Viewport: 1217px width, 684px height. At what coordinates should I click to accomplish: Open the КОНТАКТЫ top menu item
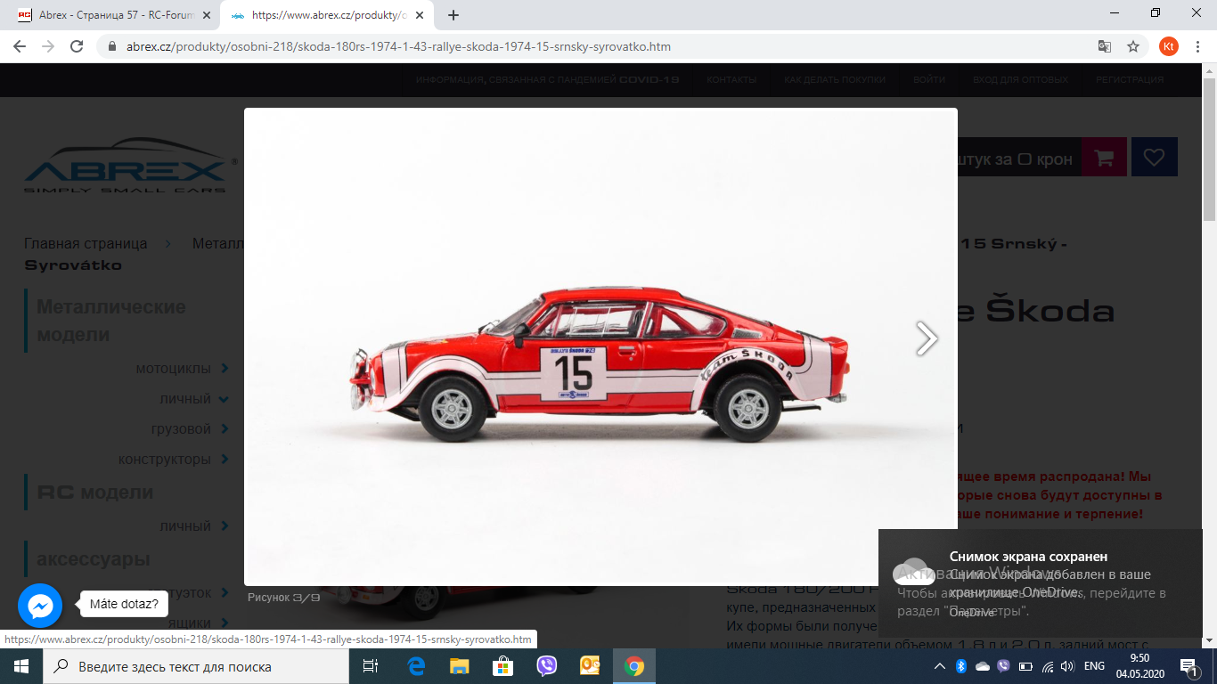(731, 79)
